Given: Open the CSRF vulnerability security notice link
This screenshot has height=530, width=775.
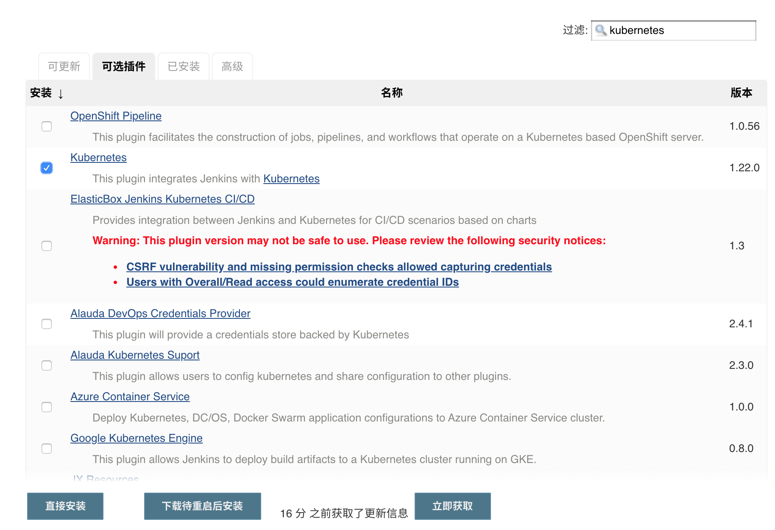Looking at the screenshot, I should pos(339,267).
